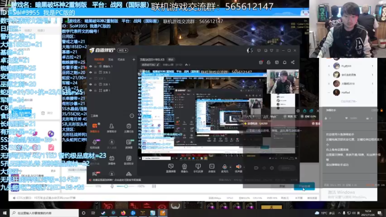Open the 房管助手 tool

(111, 128)
